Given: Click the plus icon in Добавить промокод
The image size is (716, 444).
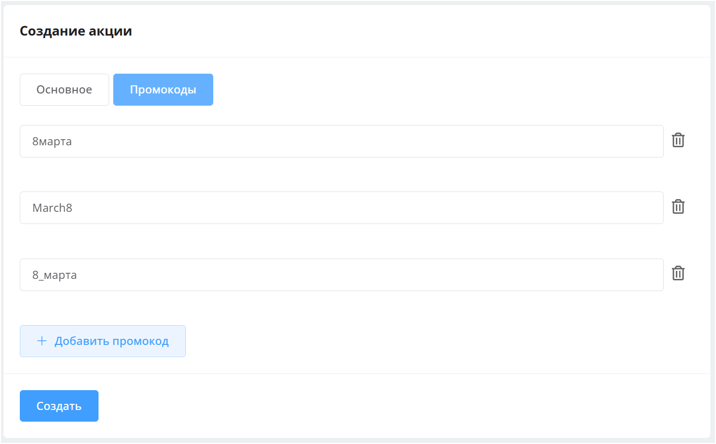Looking at the screenshot, I should click(42, 341).
